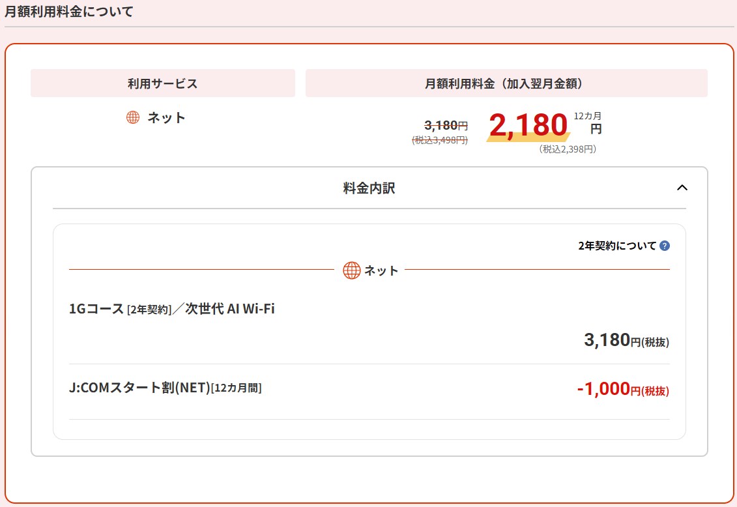
Task: Click the 1Gコース 次世代 AI Wi-Fi row
Action: click(x=172, y=309)
